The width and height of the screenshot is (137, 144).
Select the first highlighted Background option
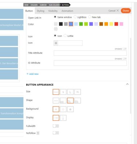point(56,109)
